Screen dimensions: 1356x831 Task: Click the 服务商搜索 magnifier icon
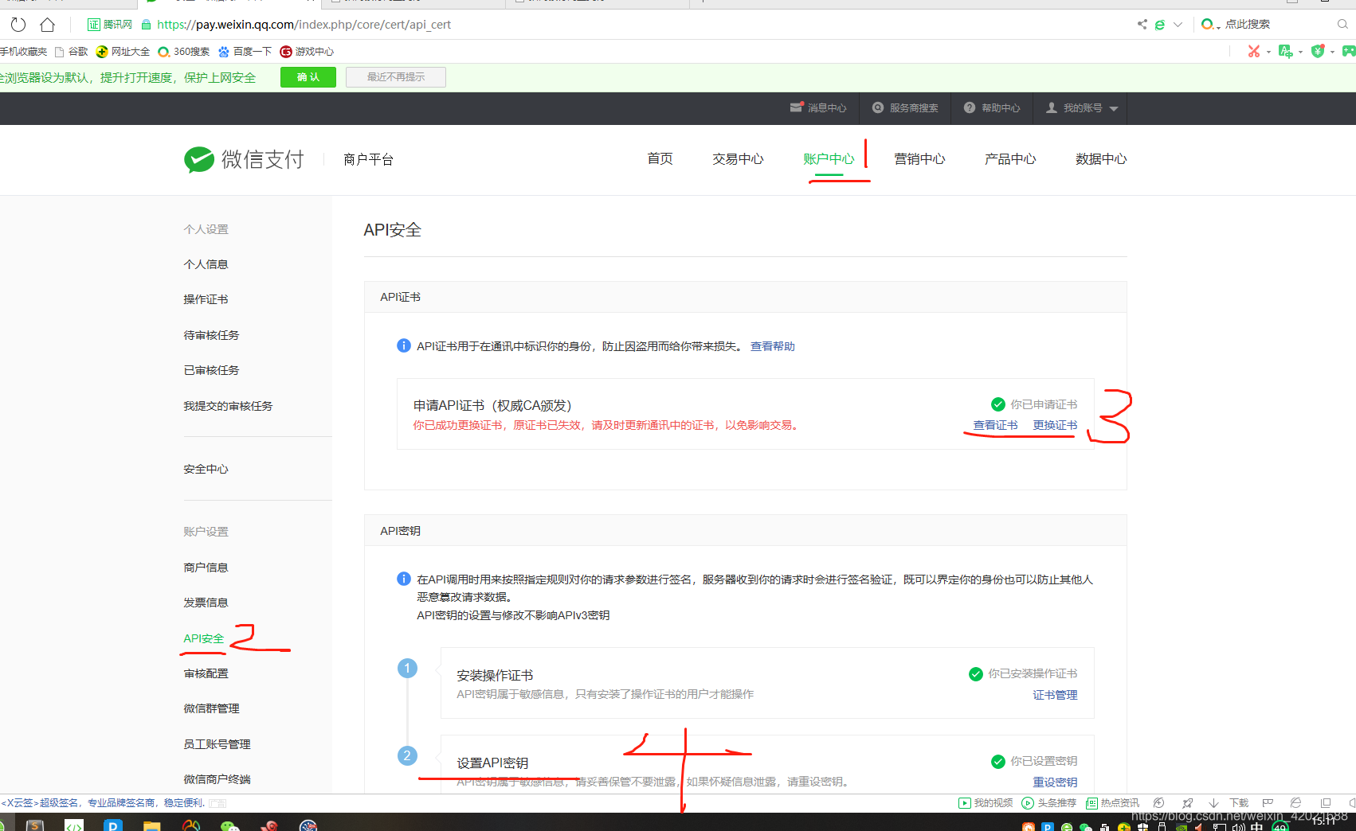[878, 107]
